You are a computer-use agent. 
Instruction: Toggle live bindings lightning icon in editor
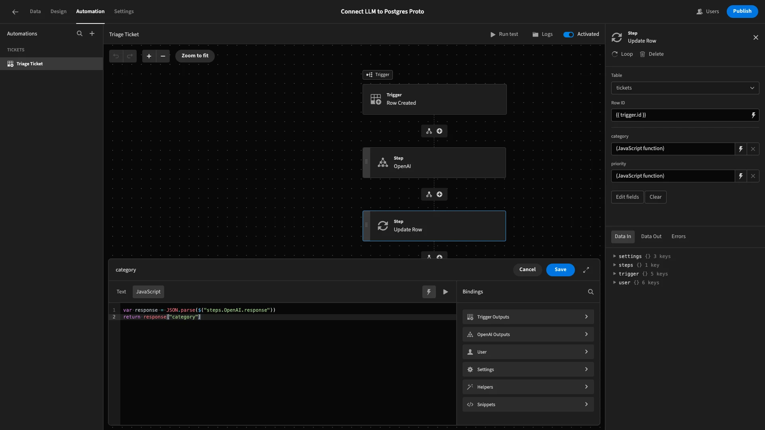429,292
